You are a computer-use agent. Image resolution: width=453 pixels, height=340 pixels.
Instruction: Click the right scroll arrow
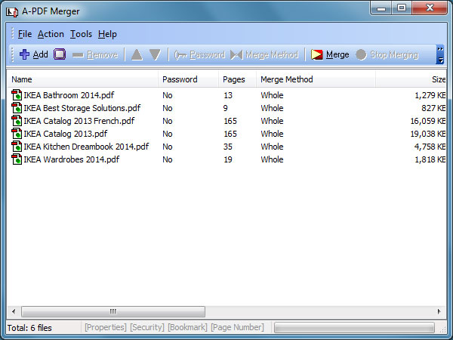(439, 311)
